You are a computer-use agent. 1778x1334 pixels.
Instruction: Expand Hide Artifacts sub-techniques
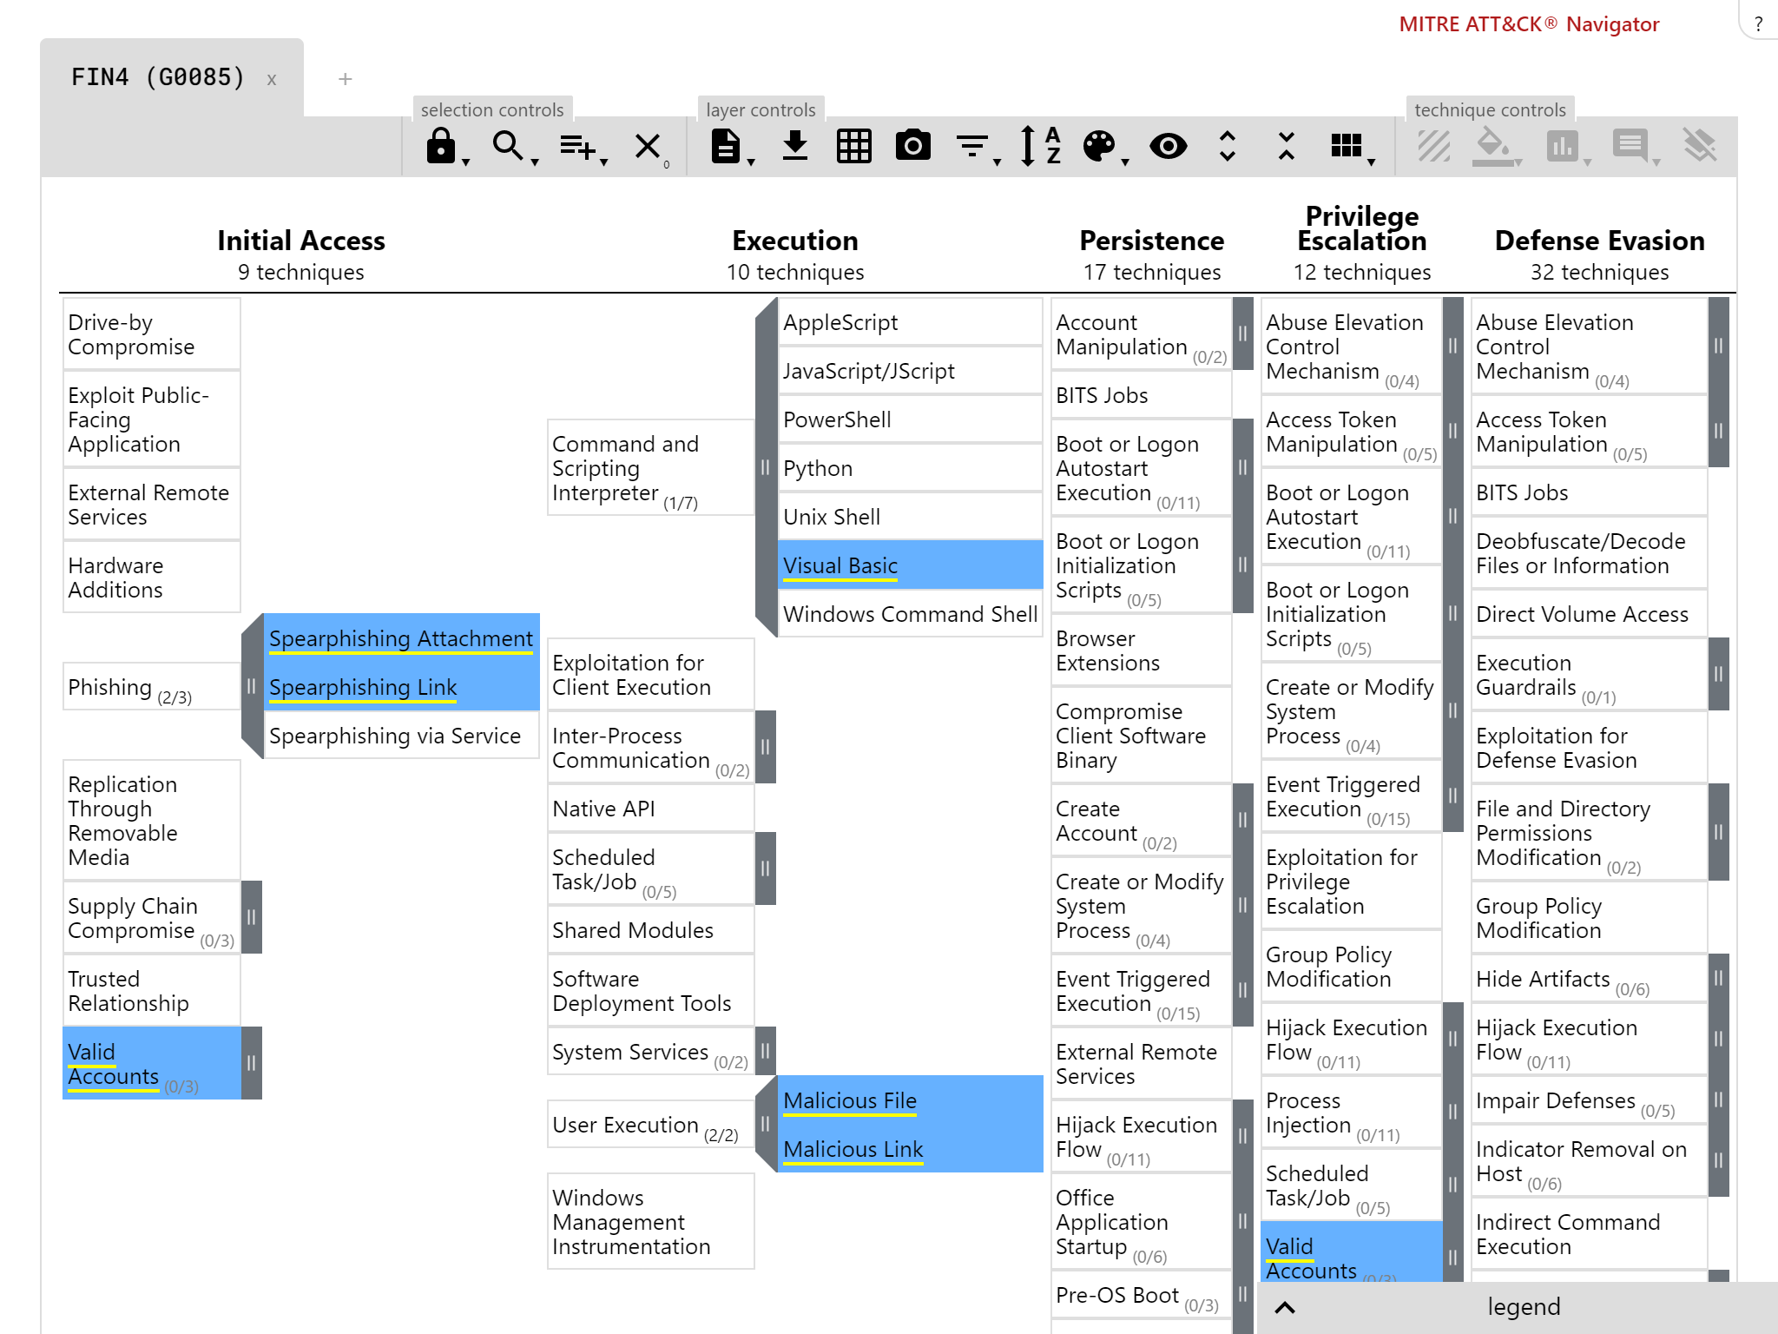(1719, 978)
